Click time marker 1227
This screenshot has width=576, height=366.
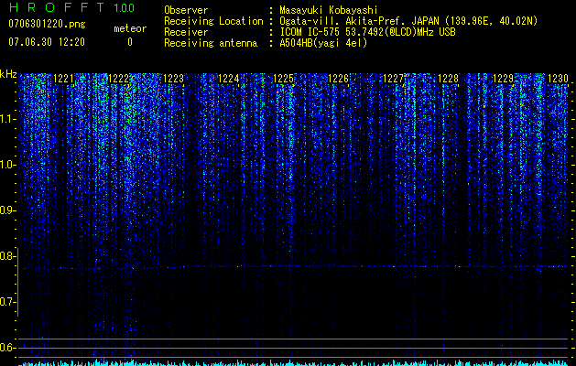point(394,79)
